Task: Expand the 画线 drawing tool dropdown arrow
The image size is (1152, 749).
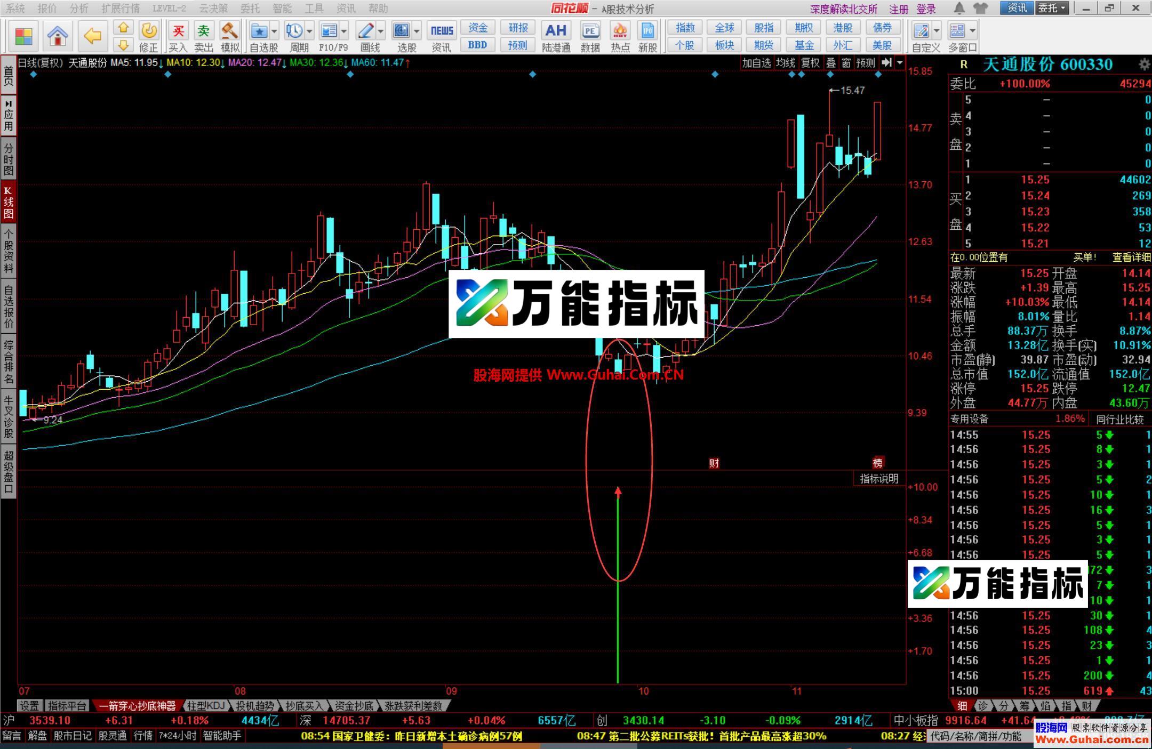Action: [x=380, y=31]
